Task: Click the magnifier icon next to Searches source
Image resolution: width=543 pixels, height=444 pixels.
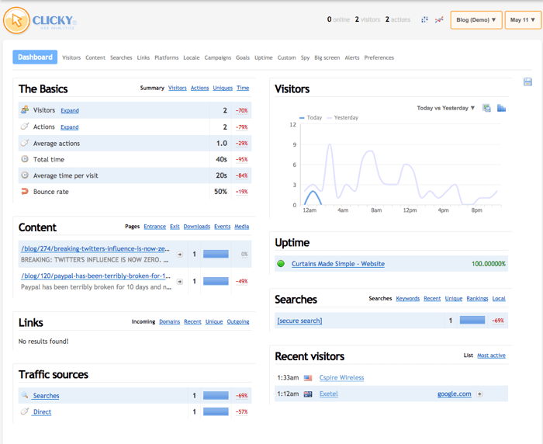Action: click(x=24, y=395)
